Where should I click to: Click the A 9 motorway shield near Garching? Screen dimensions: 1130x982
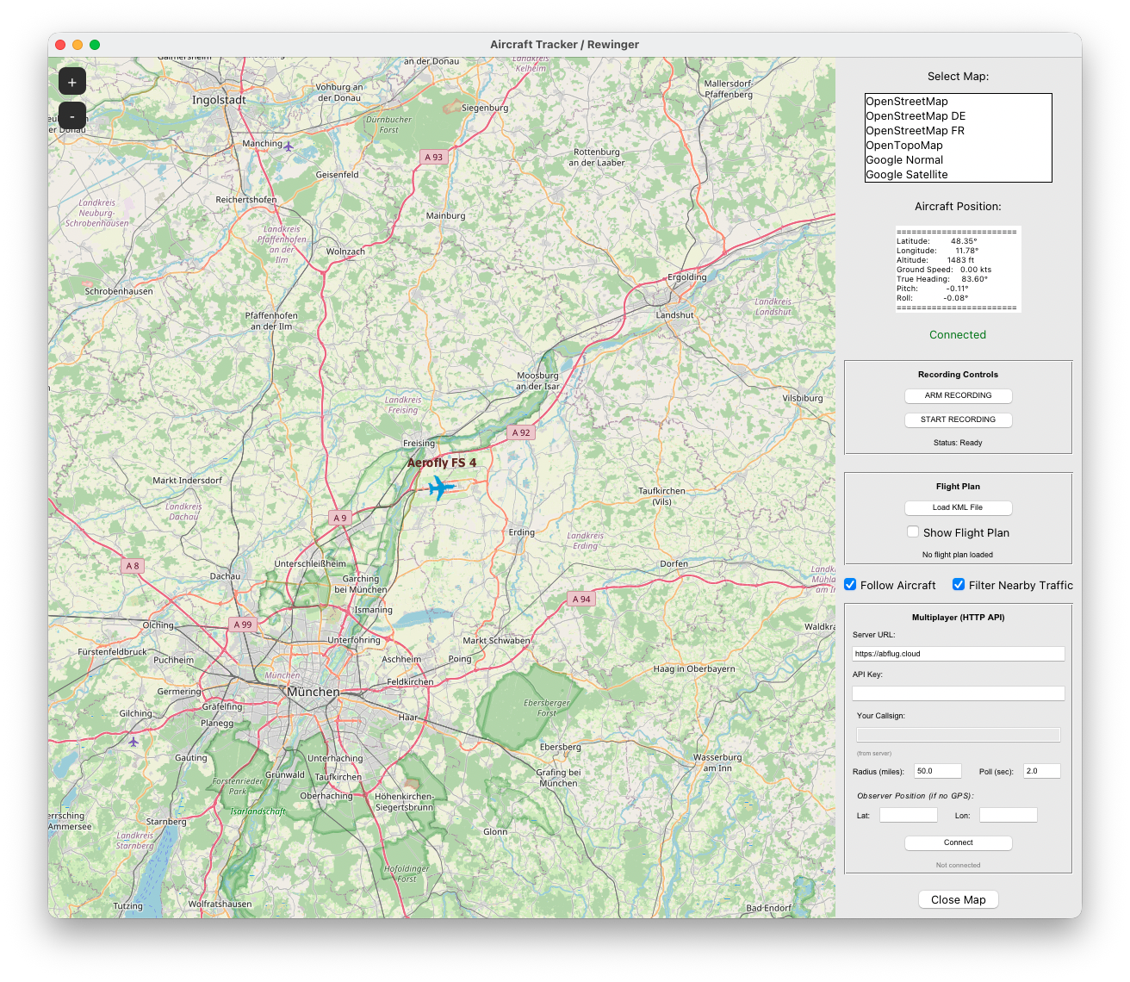click(x=339, y=518)
